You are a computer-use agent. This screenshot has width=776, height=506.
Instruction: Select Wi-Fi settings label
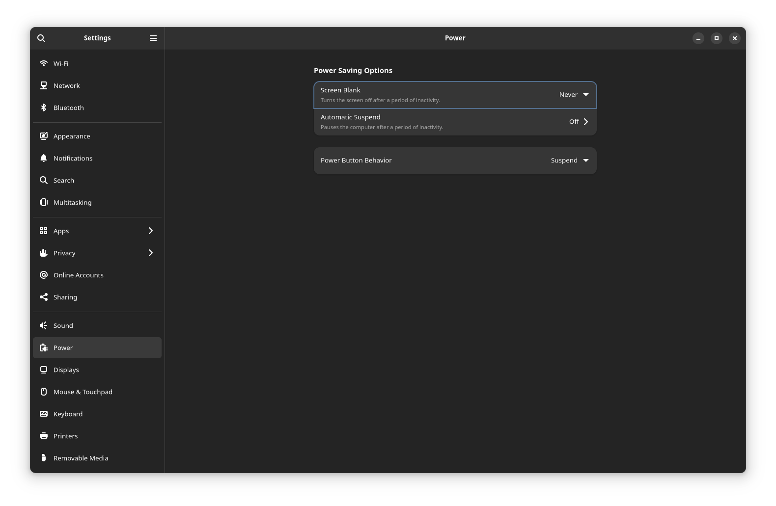pyautogui.click(x=61, y=63)
